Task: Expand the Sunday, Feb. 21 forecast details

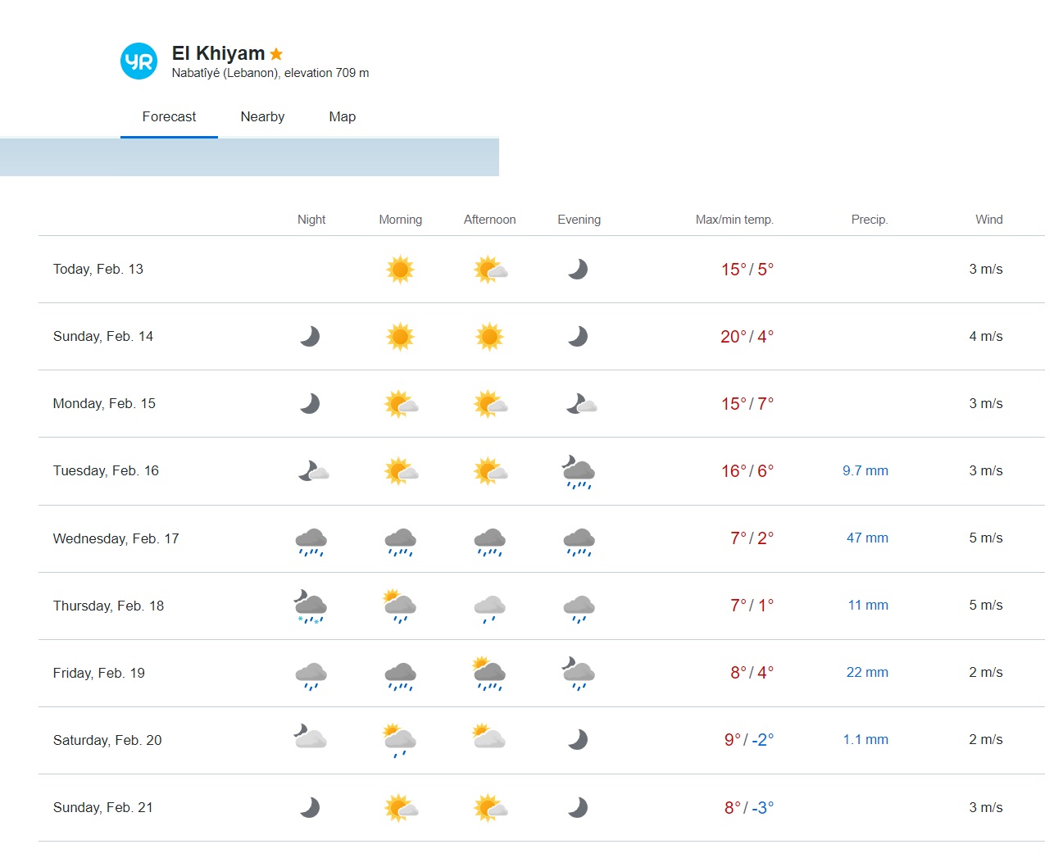Action: click(102, 807)
